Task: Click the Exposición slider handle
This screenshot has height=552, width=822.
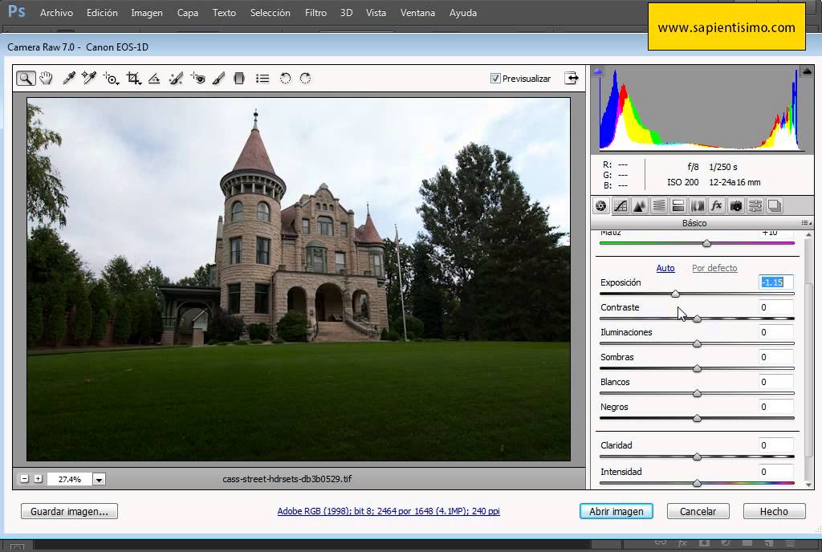Action: pyautogui.click(x=675, y=294)
